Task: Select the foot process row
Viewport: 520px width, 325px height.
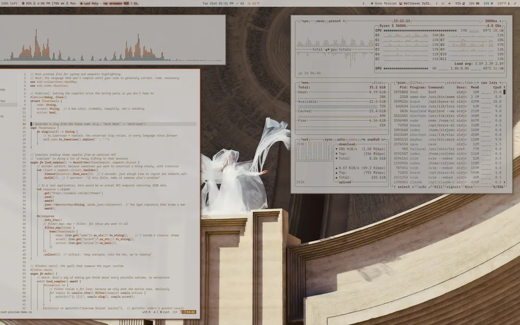Action: point(448,92)
